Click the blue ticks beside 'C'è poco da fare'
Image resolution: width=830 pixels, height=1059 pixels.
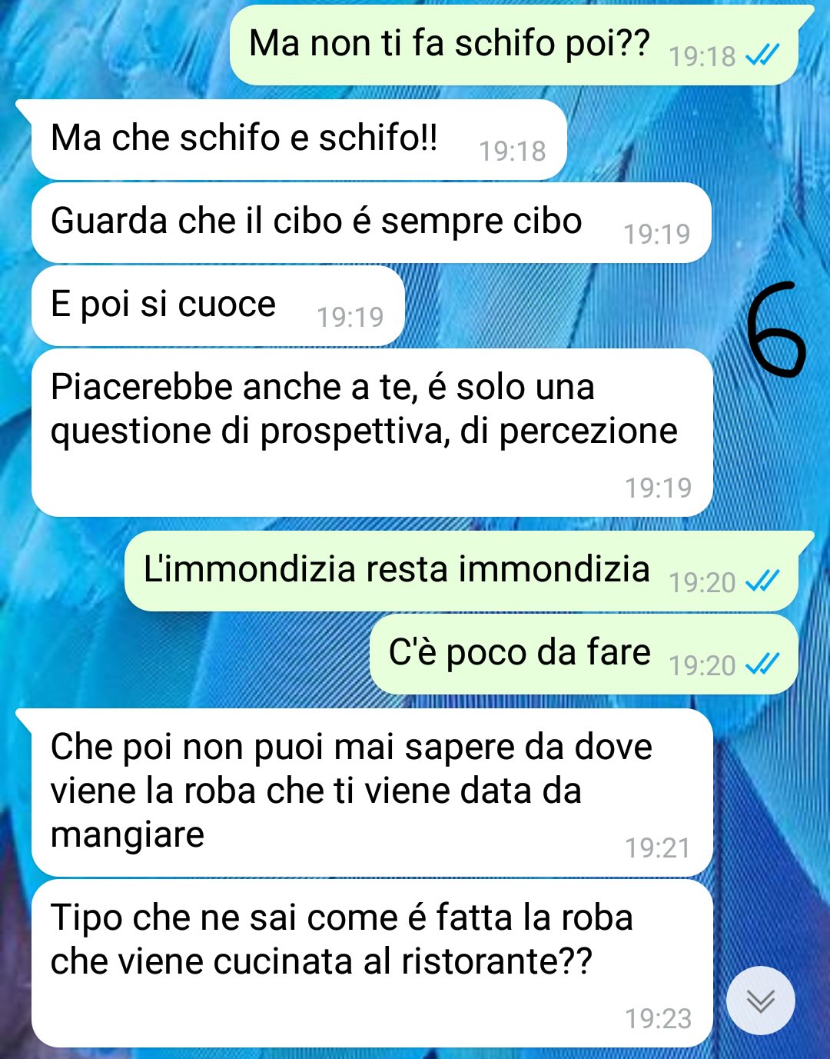[762, 663]
